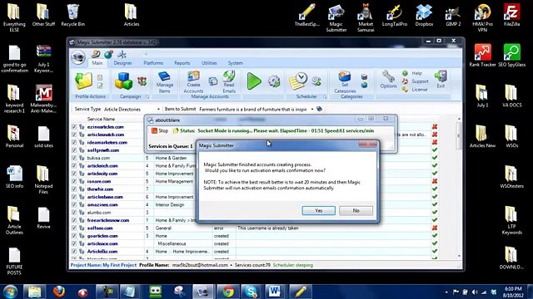Open the Main ribbon tab
The width and height of the screenshot is (533, 299).
coord(97,63)
